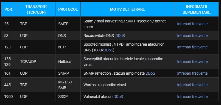Select the 135-139 port cell

[9, 62]
